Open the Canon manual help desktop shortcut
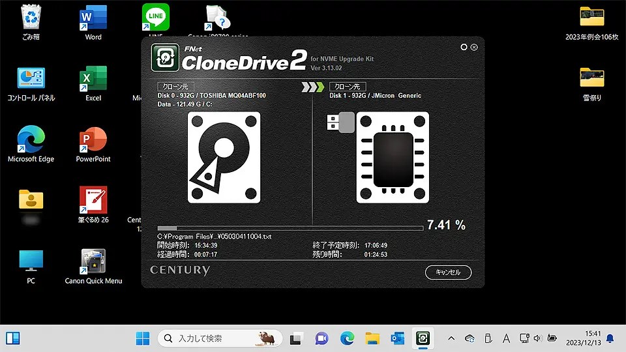 218,19
